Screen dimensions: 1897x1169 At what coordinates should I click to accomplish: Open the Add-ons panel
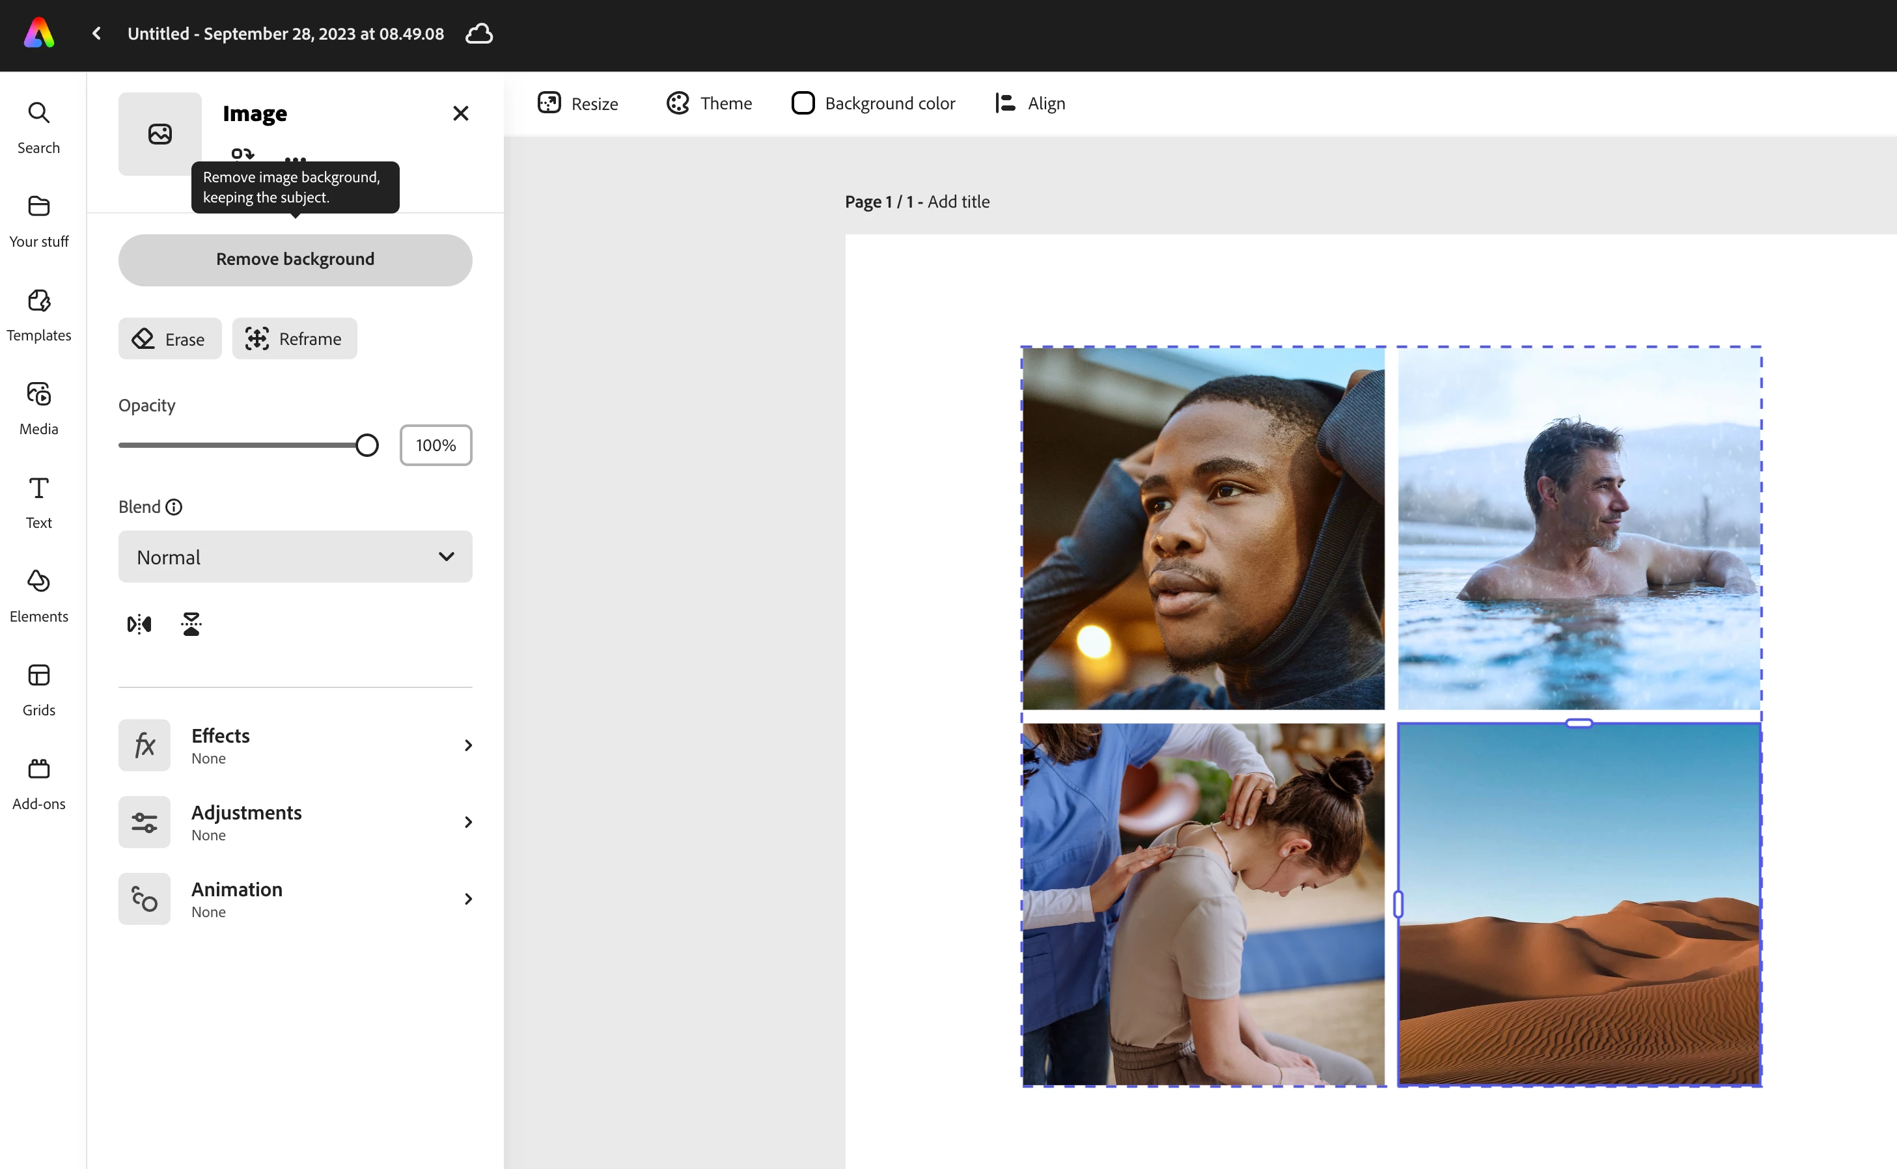[x=38, y=782]
